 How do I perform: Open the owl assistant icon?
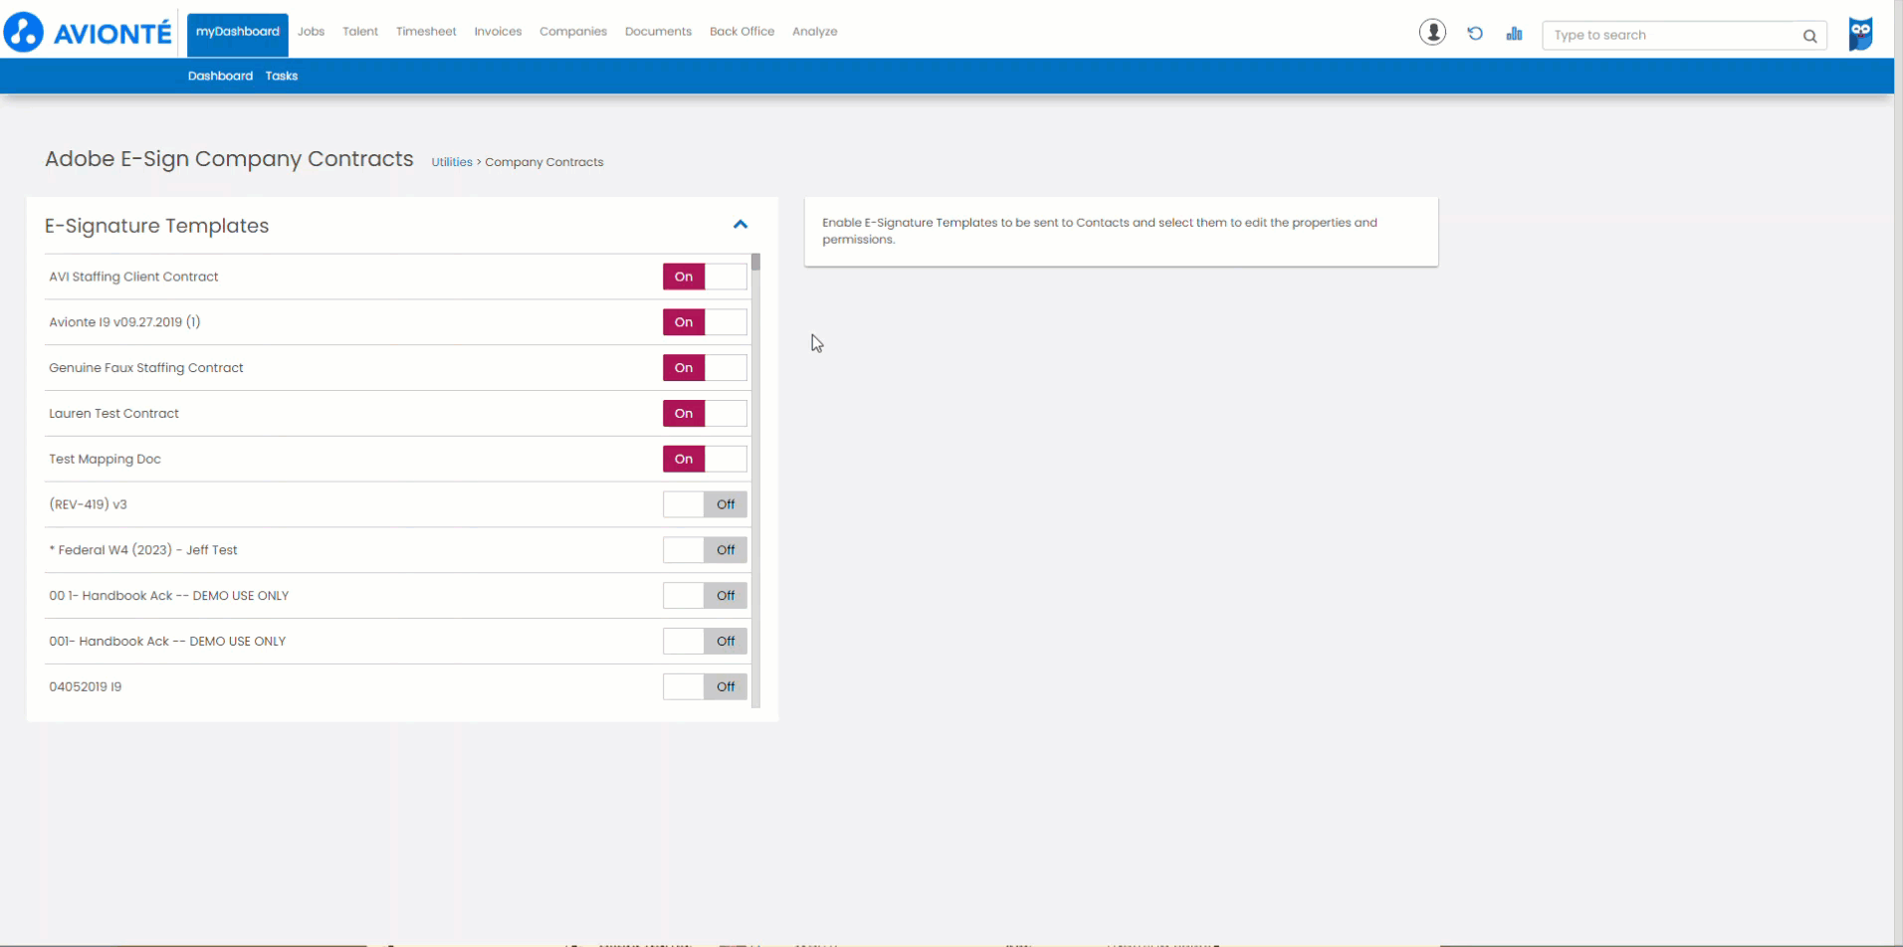(x=1860, y=34)
